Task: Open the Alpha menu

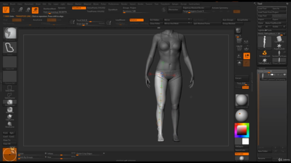Action: (x=5, y=4)
